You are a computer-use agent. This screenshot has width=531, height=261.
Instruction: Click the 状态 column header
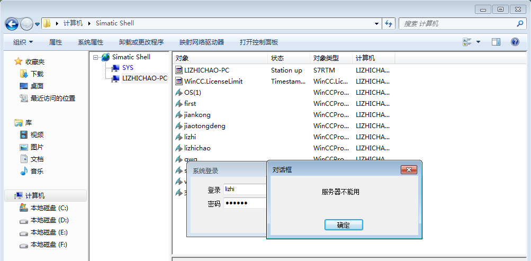tap(289, 58)
